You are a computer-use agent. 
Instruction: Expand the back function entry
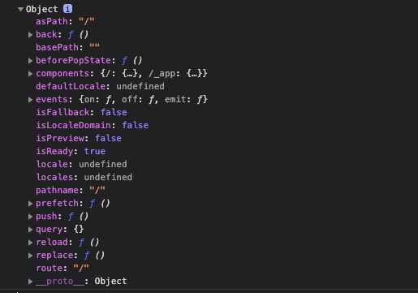[x=30, y=35]
